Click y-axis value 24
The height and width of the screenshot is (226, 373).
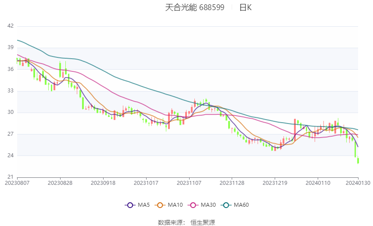point(11,155)
